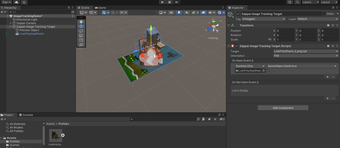Image resolution: width=340 pixels, height=148 pixels.
Task: Toggle scene lighting bulb icon
Action: coord(179,13)
